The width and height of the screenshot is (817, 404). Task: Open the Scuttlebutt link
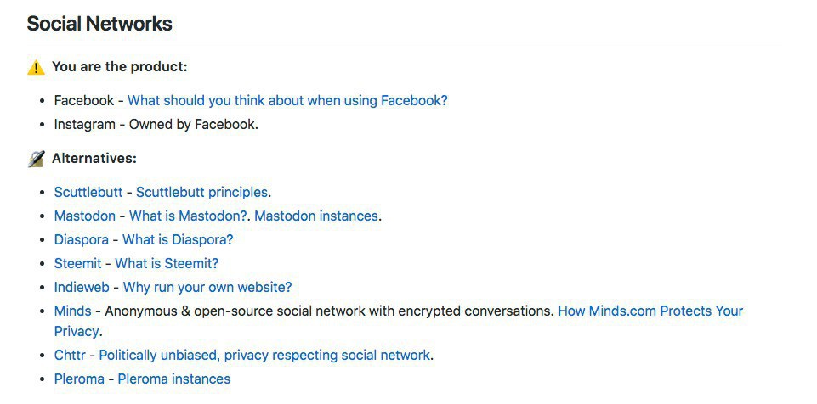tap(88, 192)
